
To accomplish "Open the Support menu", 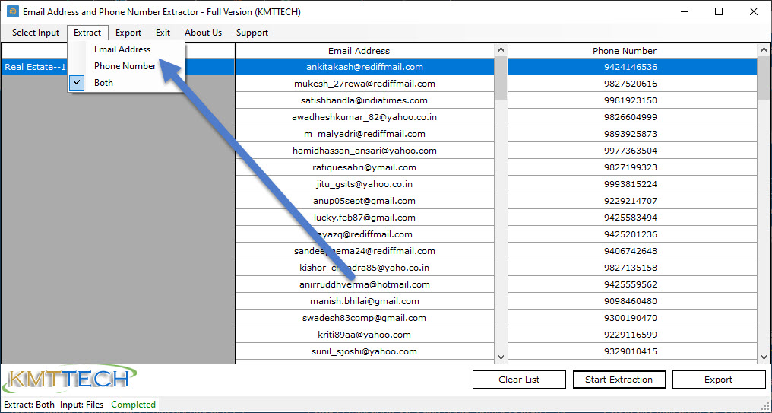I will (x=252, y=33).
